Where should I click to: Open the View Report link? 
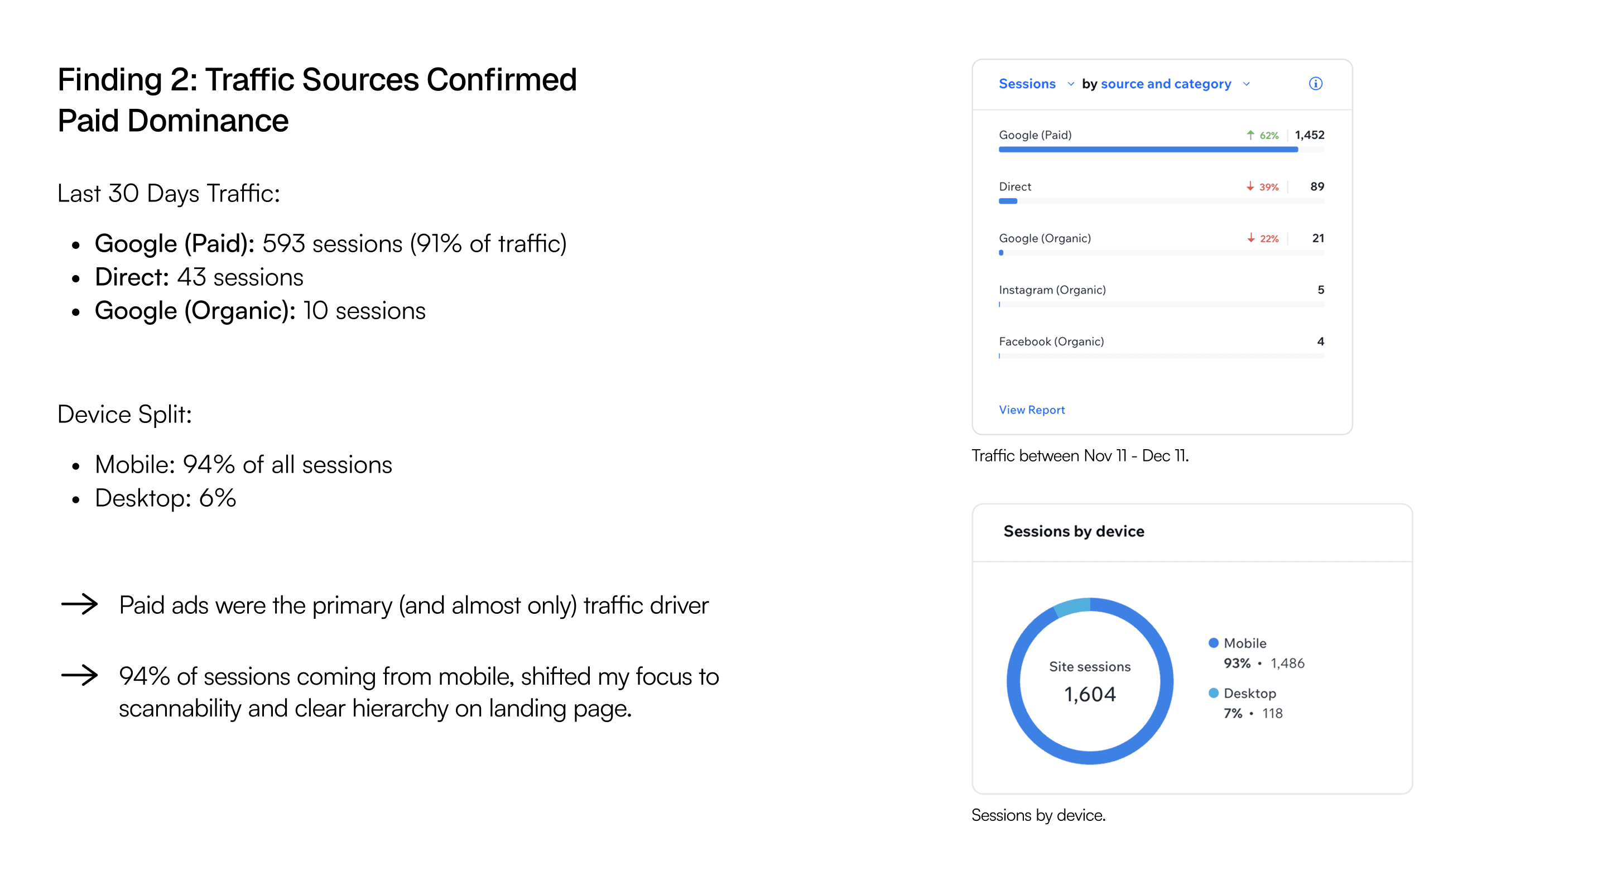point(1032,410)
